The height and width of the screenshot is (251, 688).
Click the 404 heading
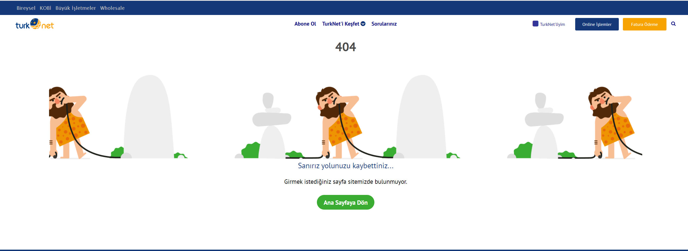[x=345, y=47]
